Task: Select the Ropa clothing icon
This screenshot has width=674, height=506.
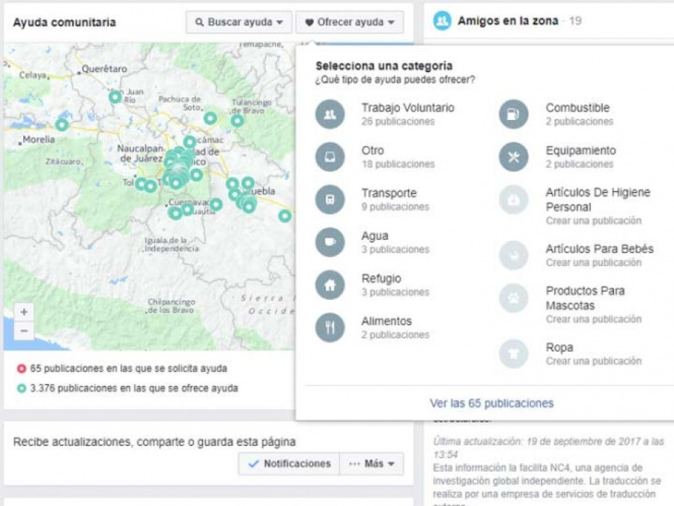Action: pos(512,354)
